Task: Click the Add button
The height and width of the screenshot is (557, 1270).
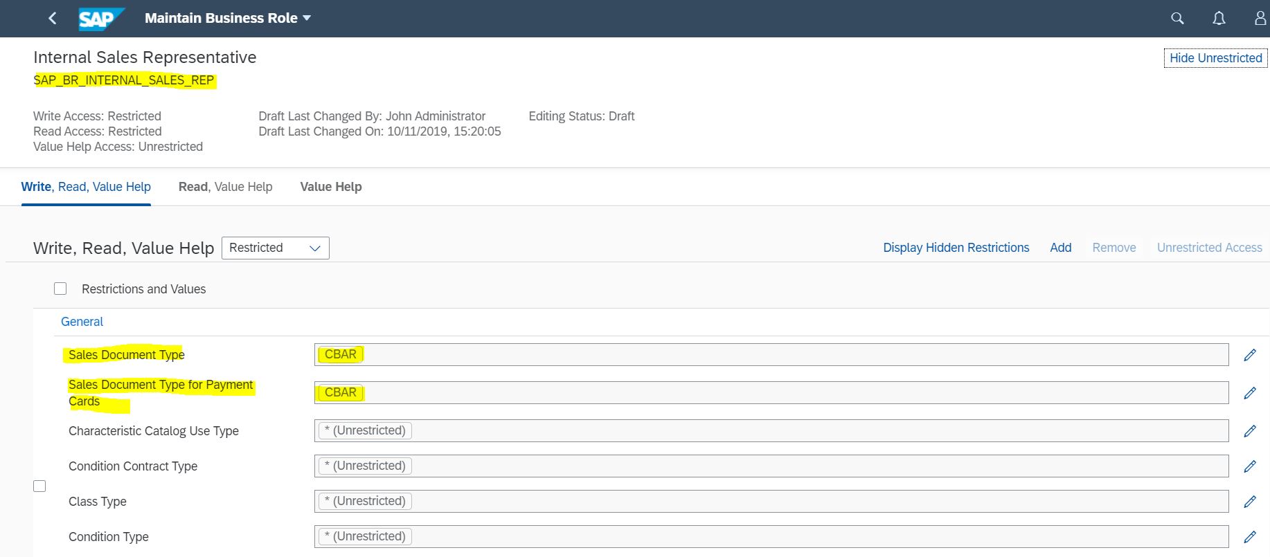Action: pyautogui.click(x=1060, y=248)
